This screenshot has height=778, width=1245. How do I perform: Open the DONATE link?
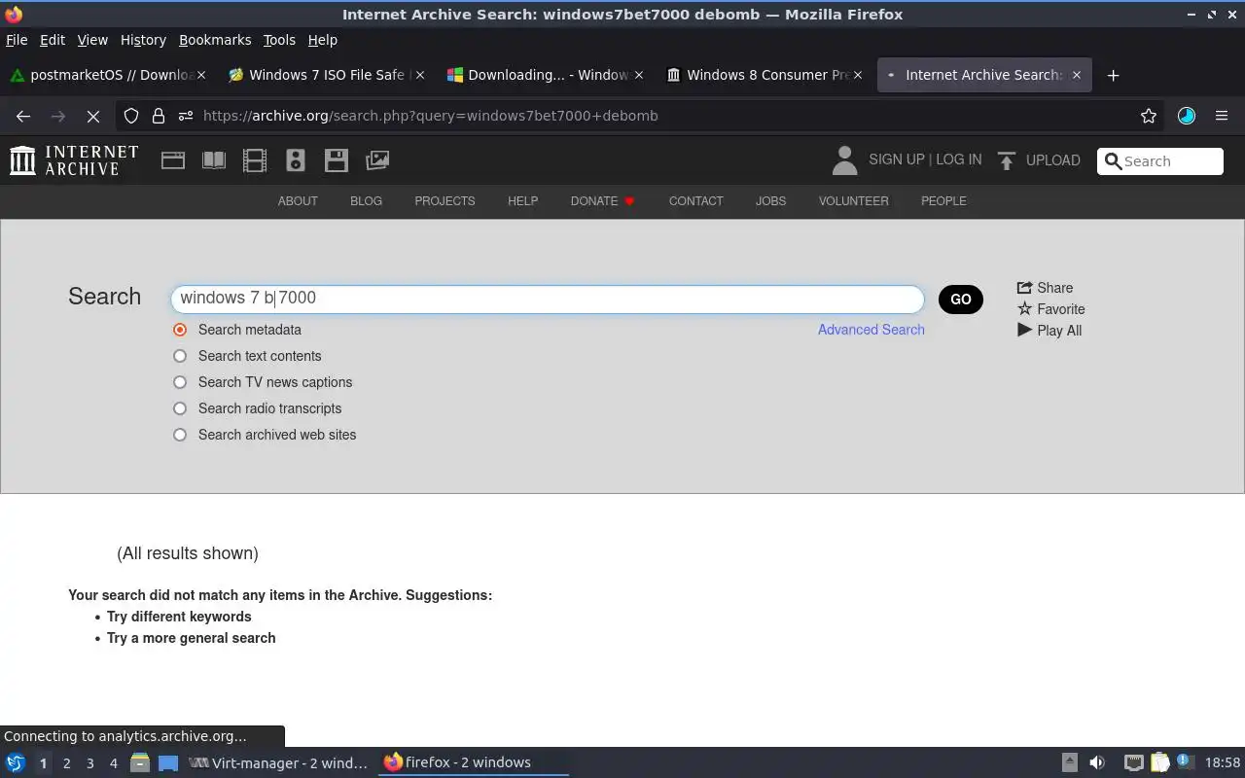coord(602,201)
